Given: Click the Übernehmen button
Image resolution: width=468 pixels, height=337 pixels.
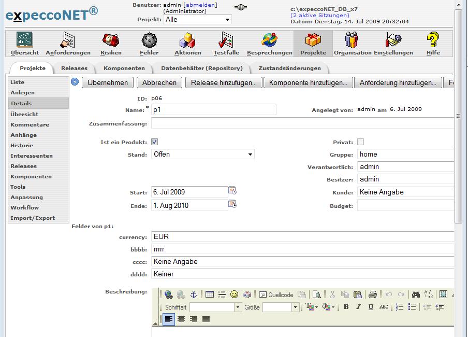Looking at the screenshot, I should [x=108, y=82].
